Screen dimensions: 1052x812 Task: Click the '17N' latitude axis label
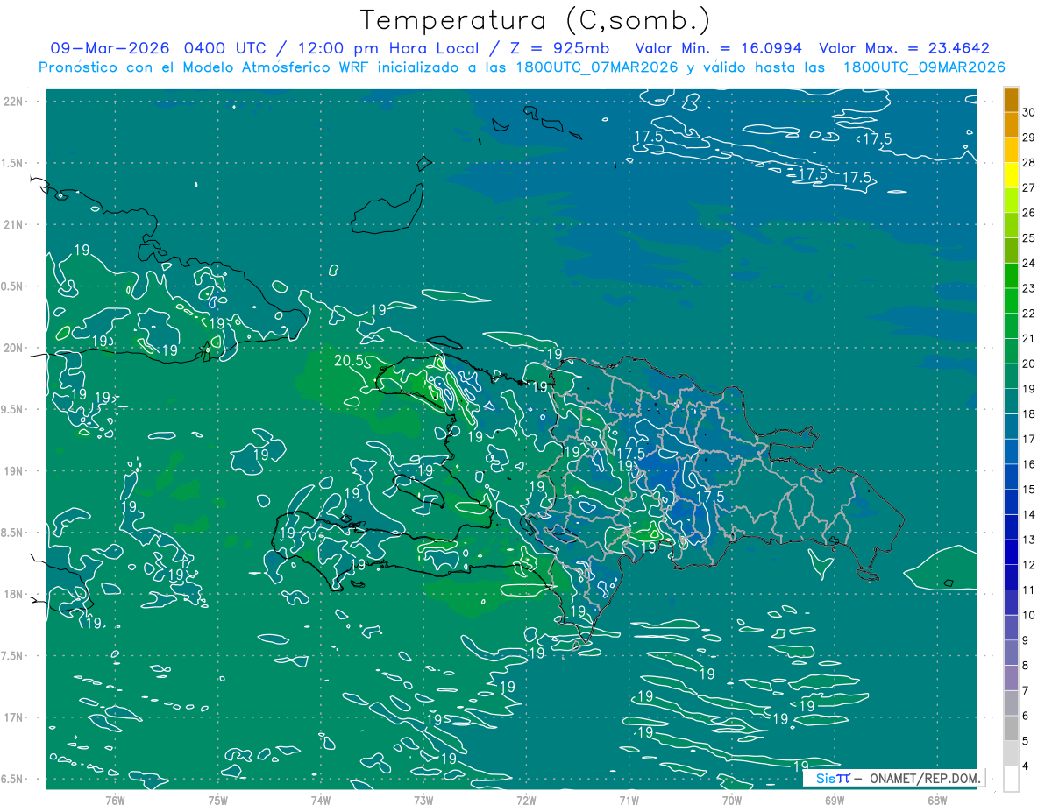14,717
